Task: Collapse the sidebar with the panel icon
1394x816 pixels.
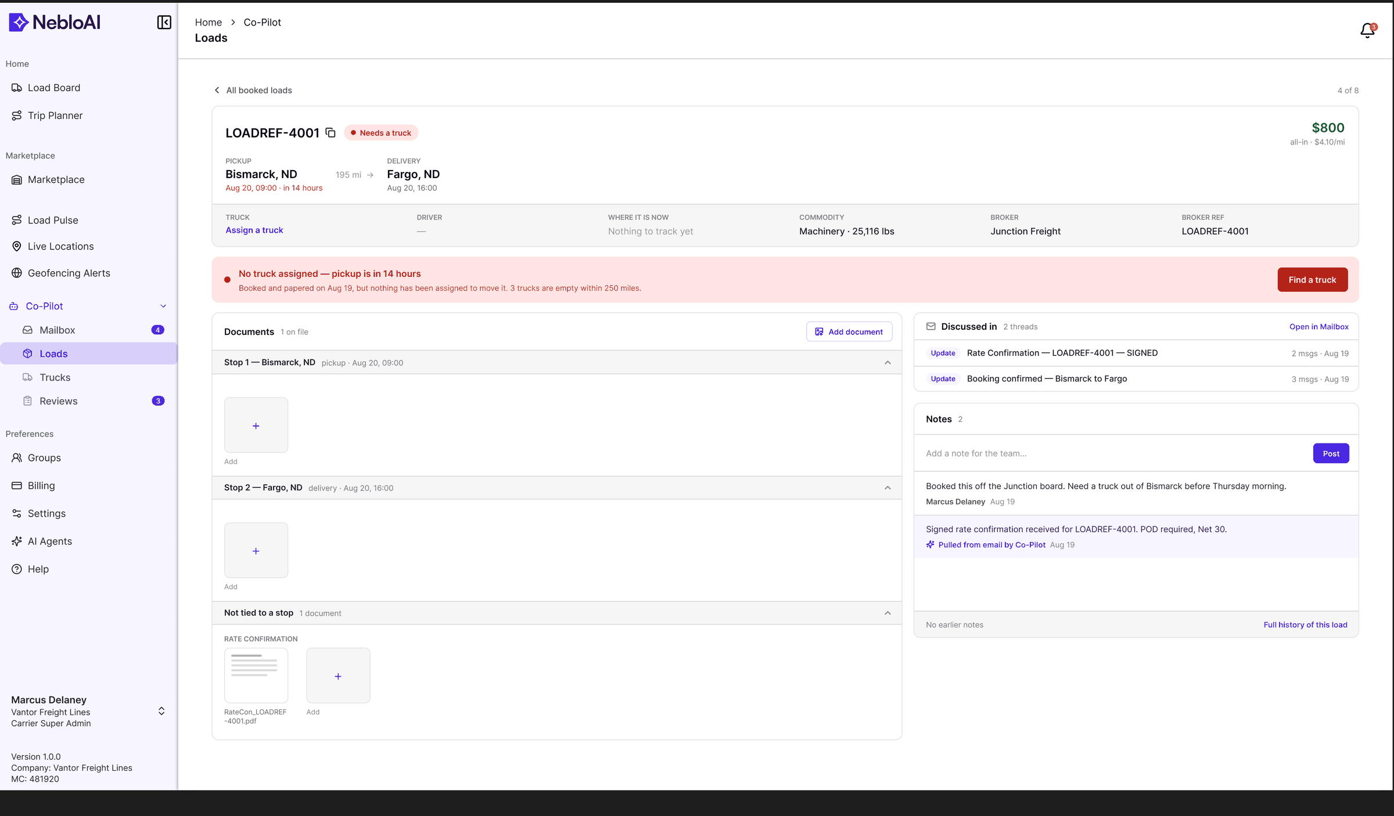Action: click(164, 22)
